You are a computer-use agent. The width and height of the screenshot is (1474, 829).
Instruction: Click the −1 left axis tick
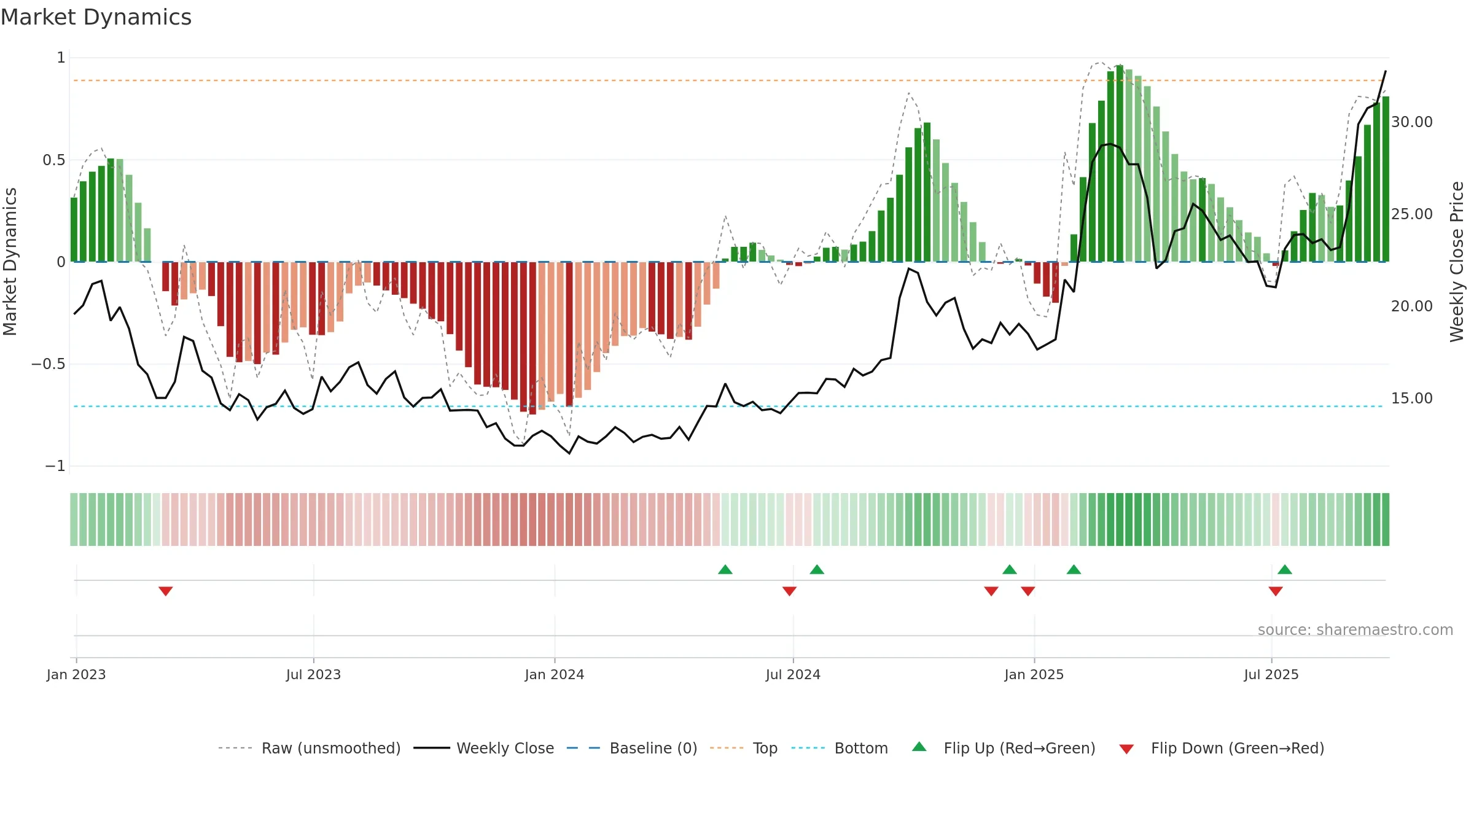click(55, 467)
